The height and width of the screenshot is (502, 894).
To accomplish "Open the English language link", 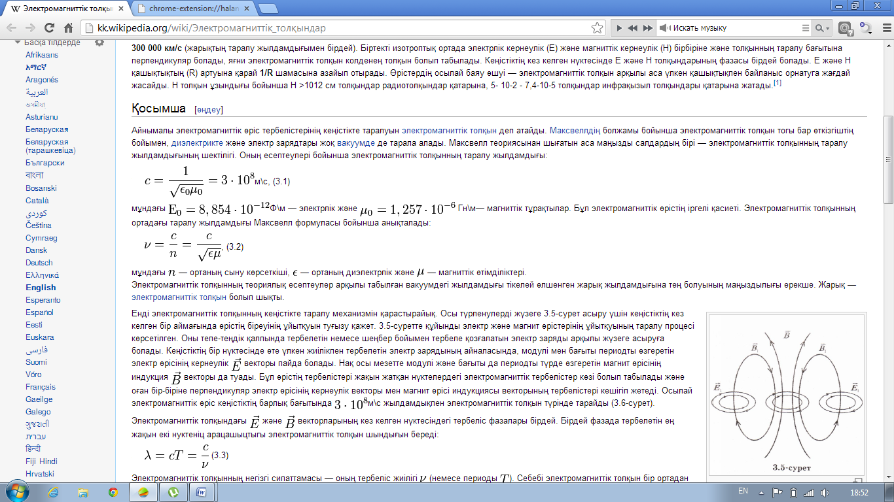I will click(41, 288).
